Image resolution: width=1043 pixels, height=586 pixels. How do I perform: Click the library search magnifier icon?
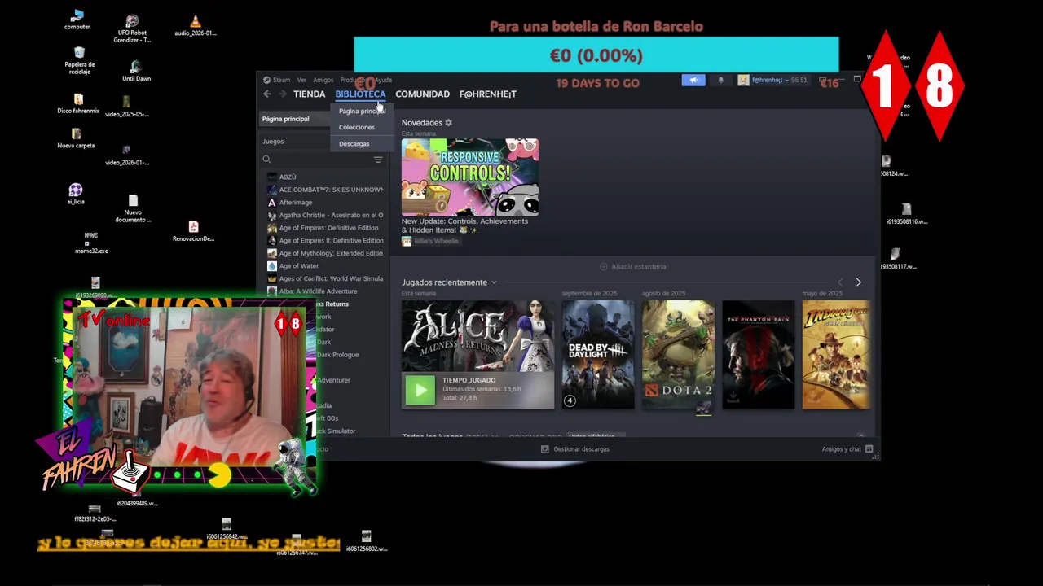tap(266, 160)
